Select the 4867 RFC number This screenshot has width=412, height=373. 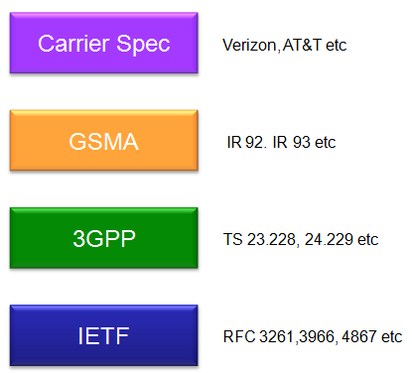click(359, 336)
